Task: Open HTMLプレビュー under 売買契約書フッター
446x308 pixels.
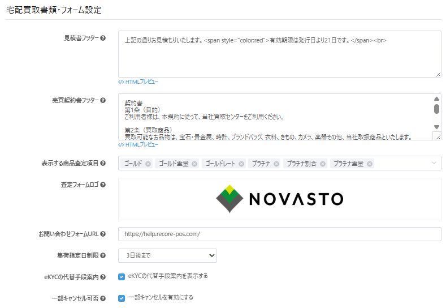Action: pyautogui.click(x=138, y=145)
